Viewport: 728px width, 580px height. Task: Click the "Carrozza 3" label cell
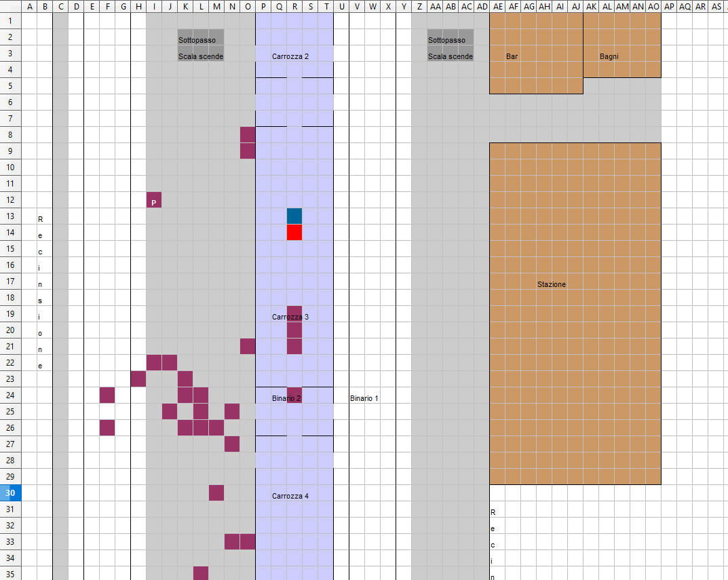coord(290,317)
